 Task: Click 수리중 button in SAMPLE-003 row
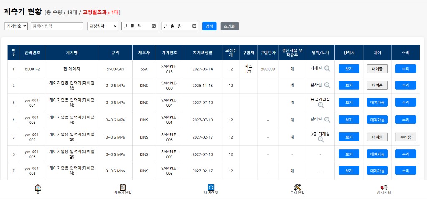(x=405, y=136)
